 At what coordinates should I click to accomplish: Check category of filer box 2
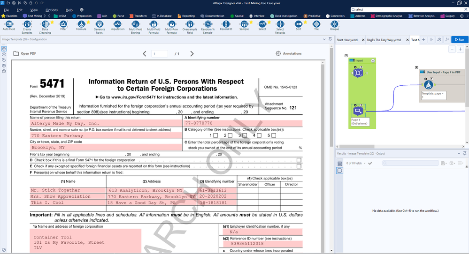tap(230, 135)
